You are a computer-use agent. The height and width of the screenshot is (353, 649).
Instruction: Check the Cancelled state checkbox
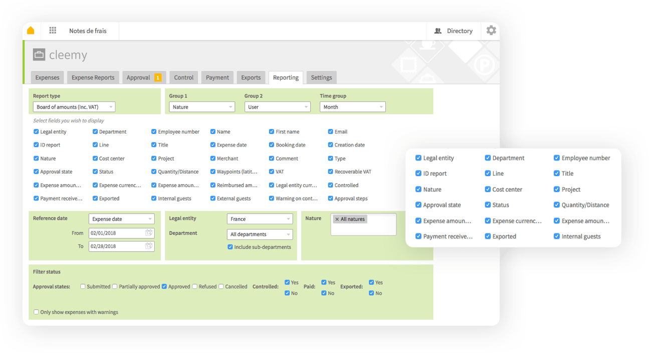pyautogui.click(x=221, y=286)
